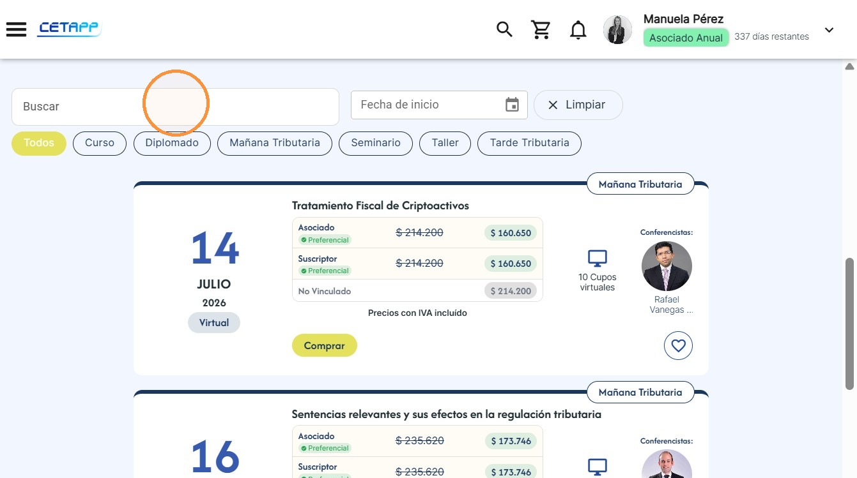Buy Tratamiento Fiscal de Criptoactivos course
Screen dimensions: 857x478
(325, 345)
